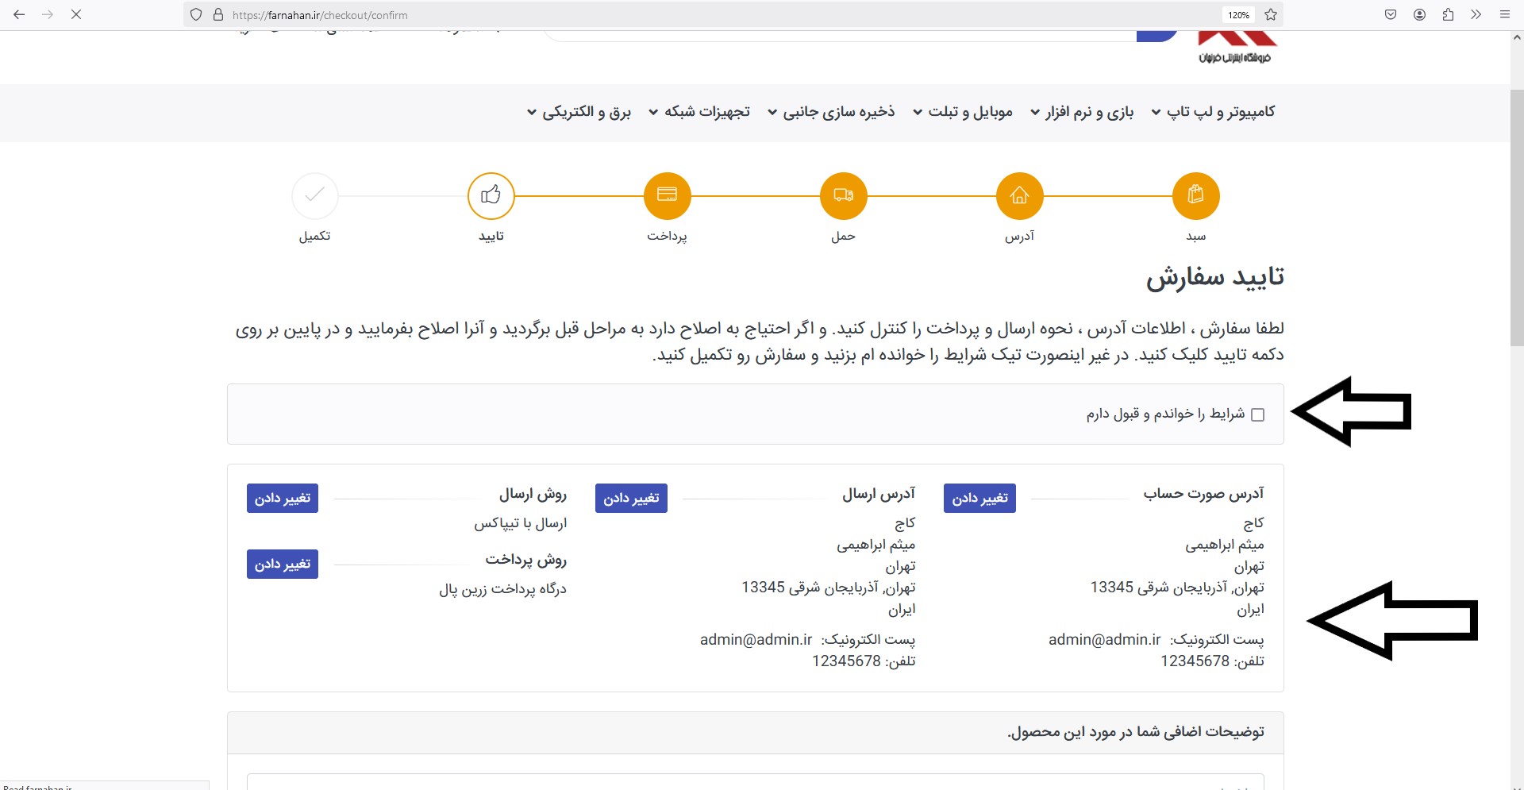
Task: Click the payment (پرداخت) card step icon
Action: click(667, 195)
